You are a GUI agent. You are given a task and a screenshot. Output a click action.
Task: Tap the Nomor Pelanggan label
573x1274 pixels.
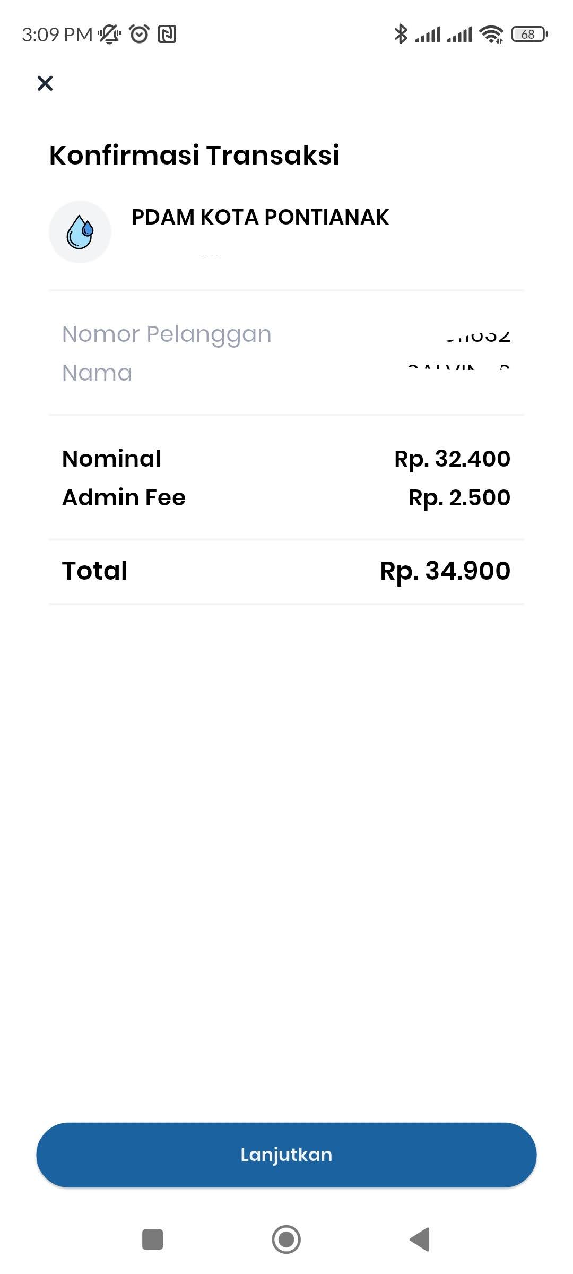pyautogui.click(x=167, y=335)
